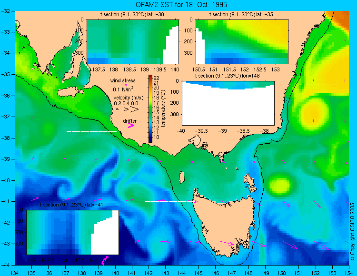The height and width of the screenshot is (276, 357).
Task: Click the '-35' latitude axis label
Action: click(x=5, y=74)
